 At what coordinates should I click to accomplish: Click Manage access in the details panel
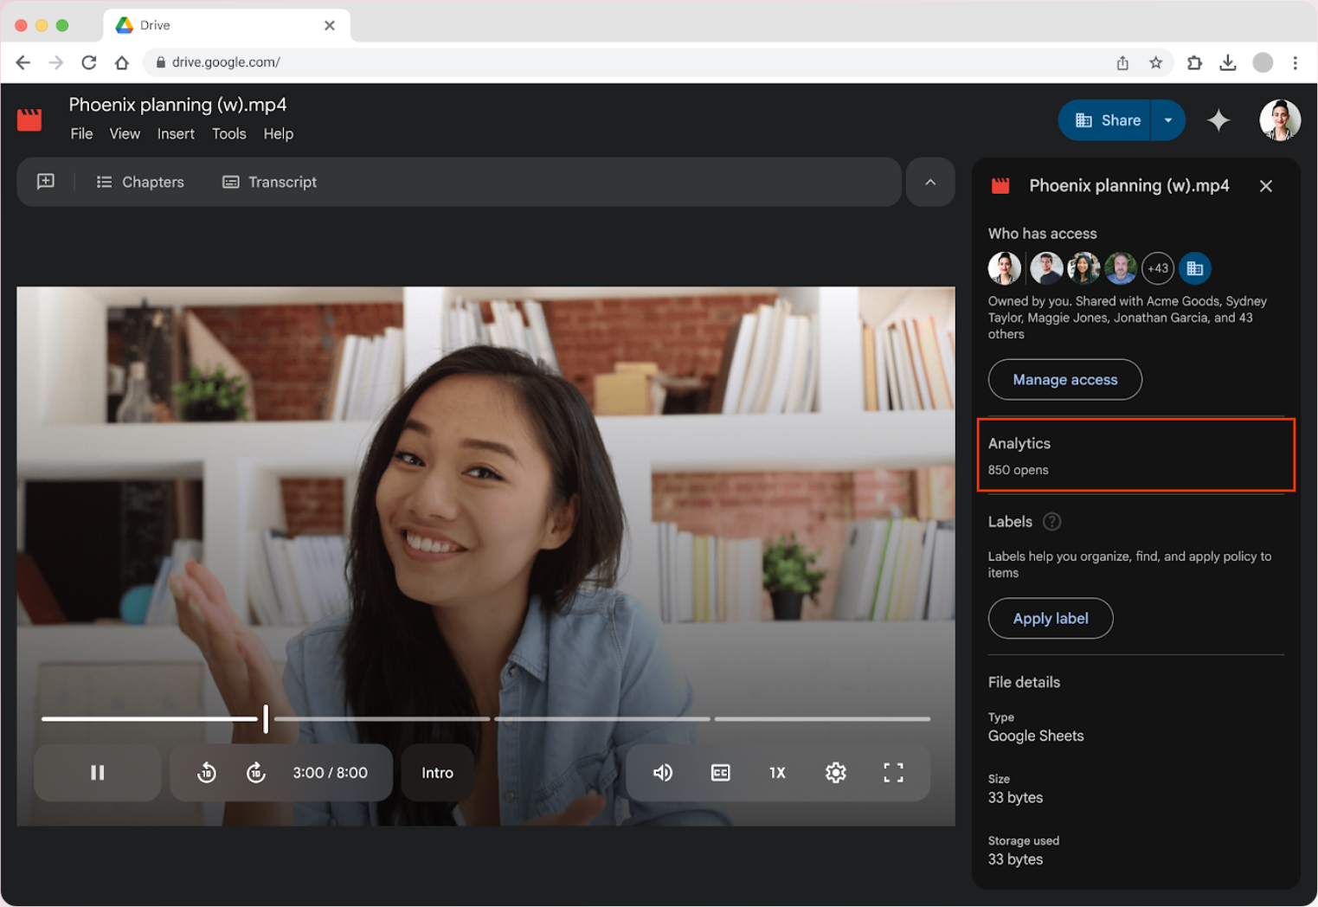coord(1064,379)
